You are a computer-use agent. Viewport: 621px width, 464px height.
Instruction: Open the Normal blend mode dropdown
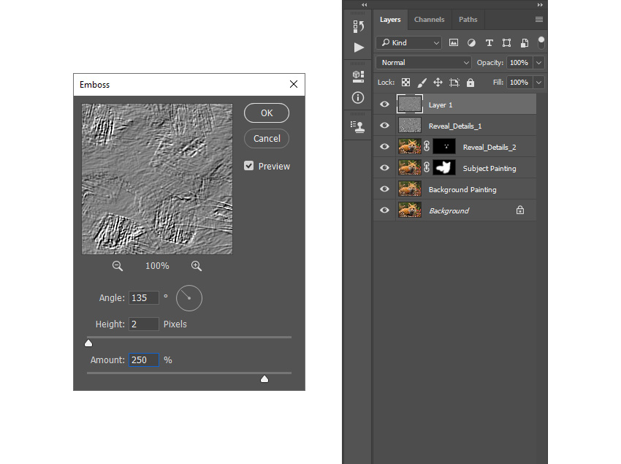tap(423, 63)
